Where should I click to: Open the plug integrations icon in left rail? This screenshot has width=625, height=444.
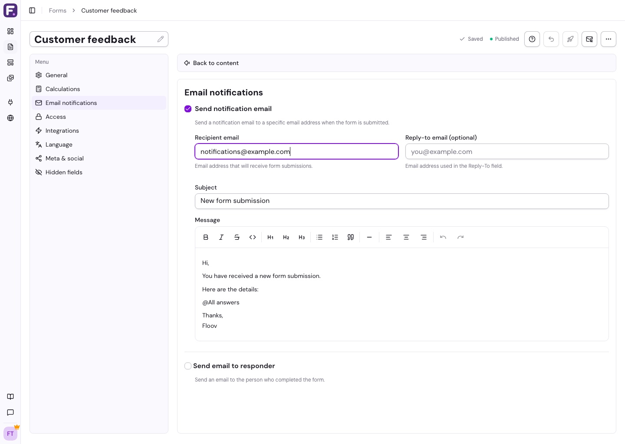point(10,102)
